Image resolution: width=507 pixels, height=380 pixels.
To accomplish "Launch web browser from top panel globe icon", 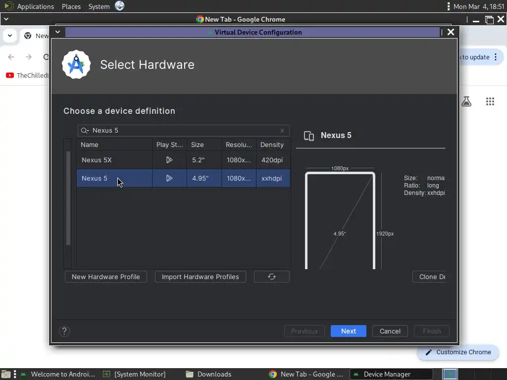I will coord(120,6).
